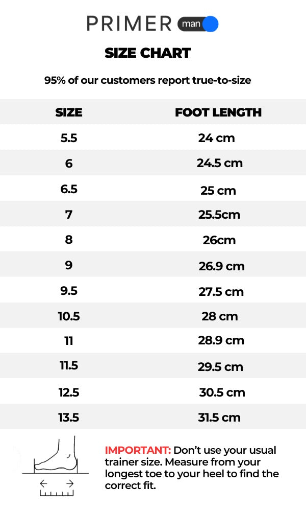Click the 30.5 cm foot length value
Image resolution: width=306 pixels, height=511 pixels.
coord(222,392)
